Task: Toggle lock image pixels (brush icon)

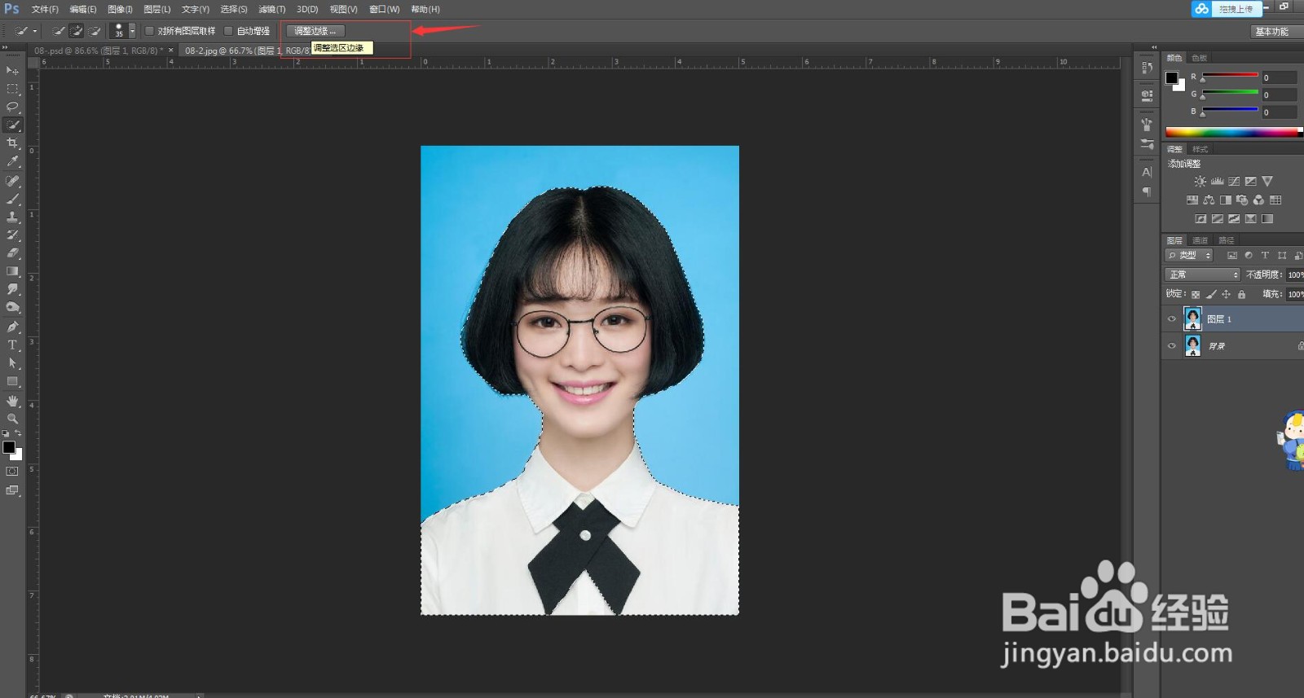Action: point(1211,295)
